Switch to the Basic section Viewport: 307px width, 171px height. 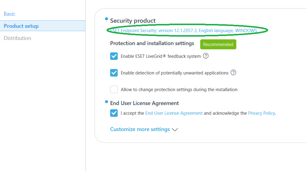click(x=10, y=14)
